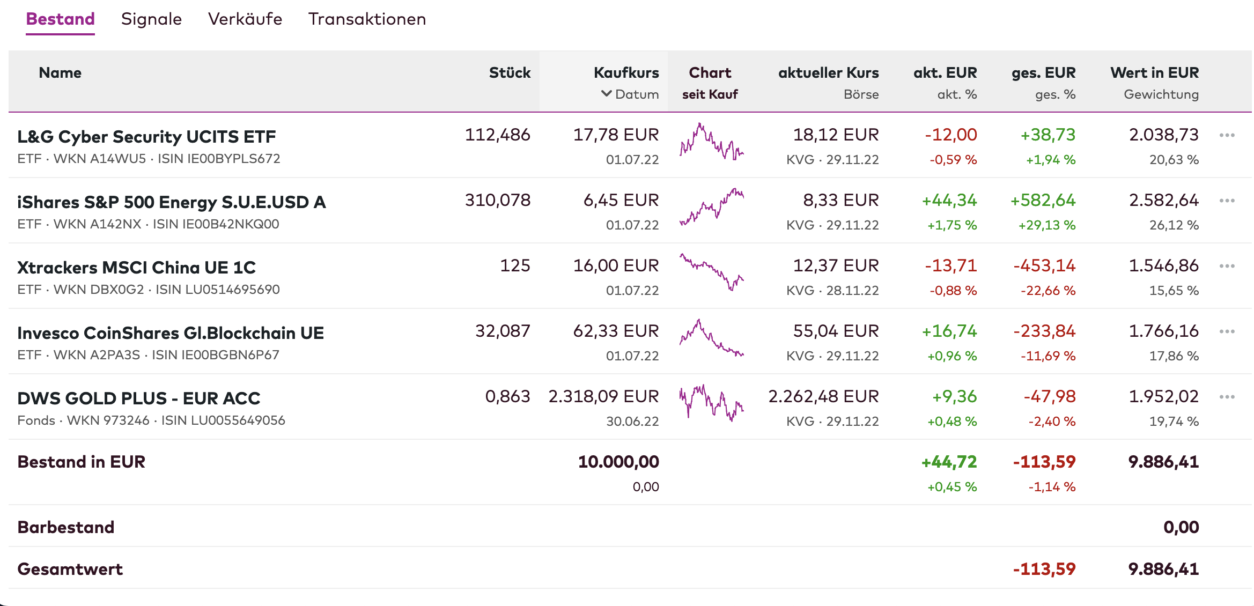View the Xtrackers MSCI China mini chart
Screen dimensions: 1254x606
tap(711, 272)
